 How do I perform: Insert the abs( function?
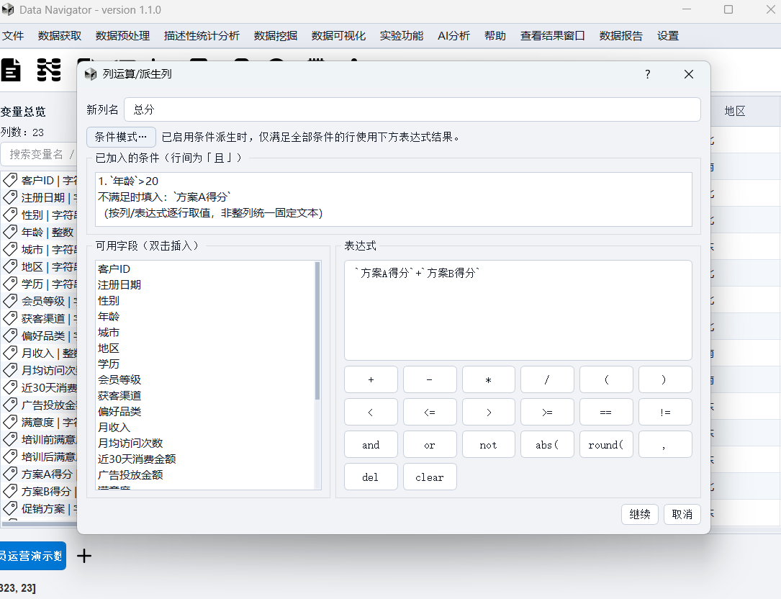[547, 444]
